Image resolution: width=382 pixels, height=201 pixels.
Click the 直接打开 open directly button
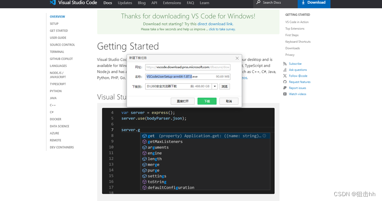click(182, 101)
